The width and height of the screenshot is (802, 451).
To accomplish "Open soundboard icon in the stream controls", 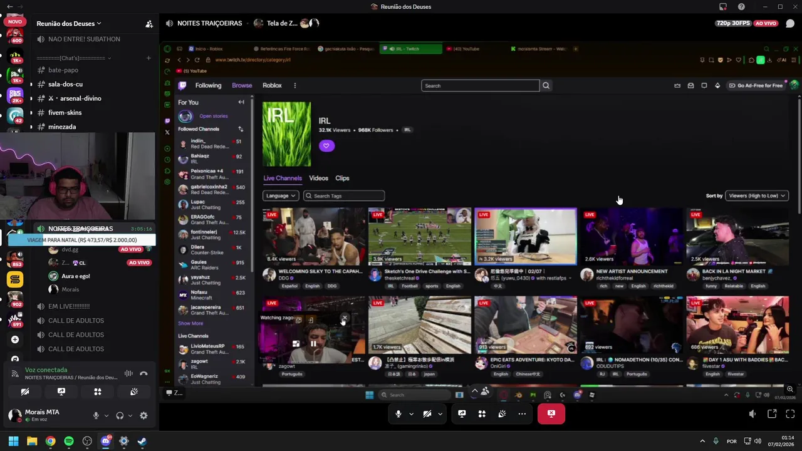I will click(502, 413).
